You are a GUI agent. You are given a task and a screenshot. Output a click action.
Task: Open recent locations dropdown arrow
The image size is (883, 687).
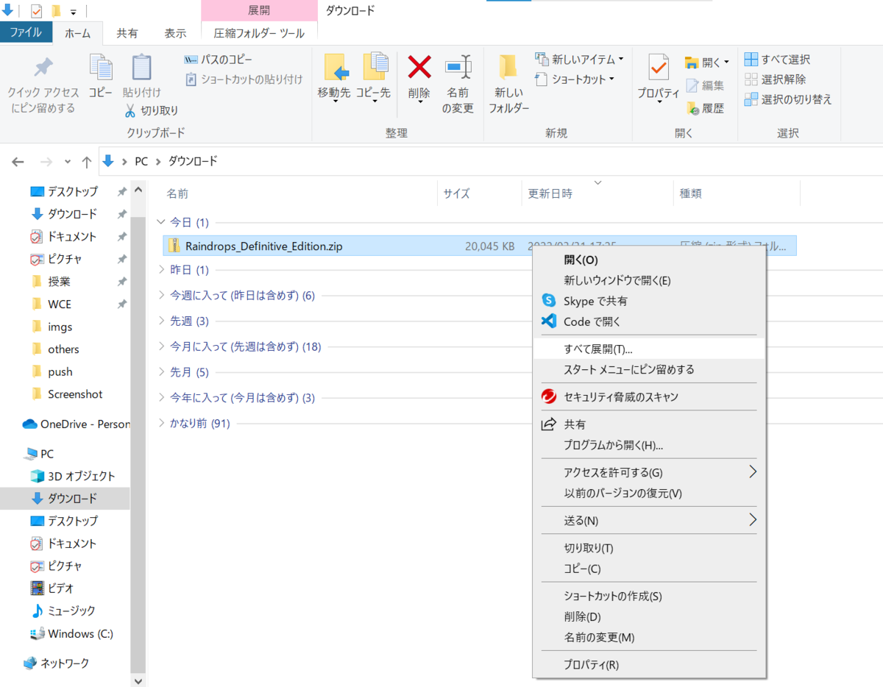click(x=68, y=161)
